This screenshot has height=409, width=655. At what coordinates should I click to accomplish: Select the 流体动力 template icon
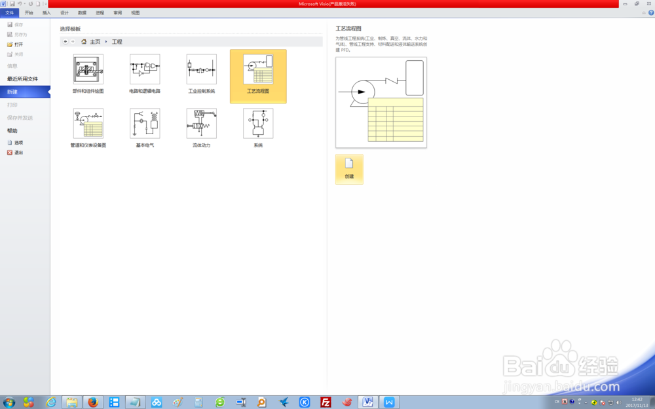[201, 123]
